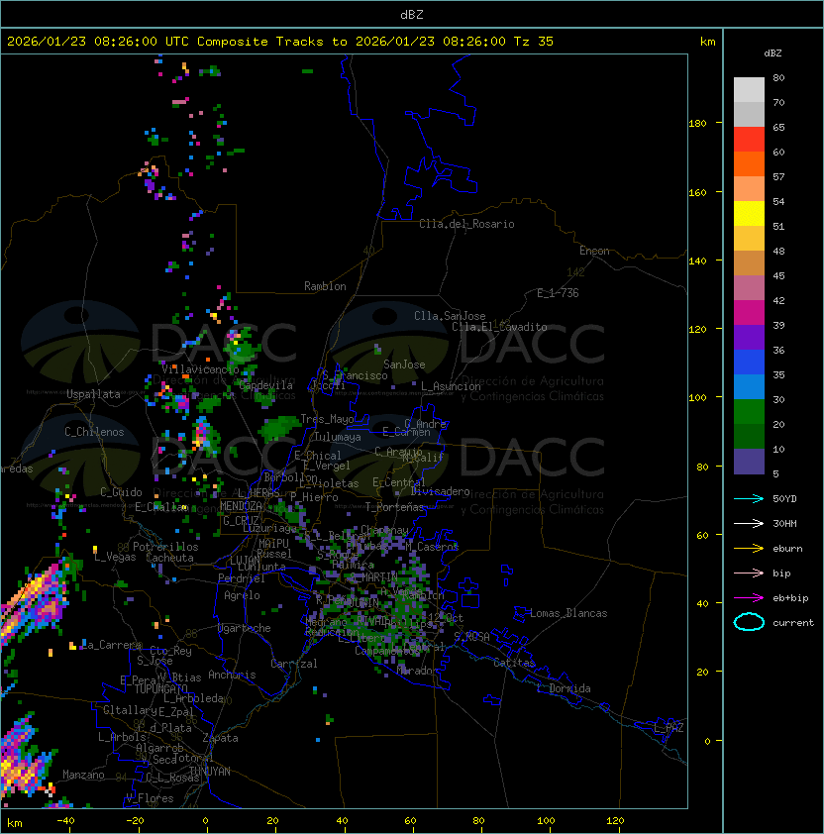The height and width of the screenshot is (834, 824).
Task: Select the purple 36-39 dBZ legend swatch
Action: 749,337
